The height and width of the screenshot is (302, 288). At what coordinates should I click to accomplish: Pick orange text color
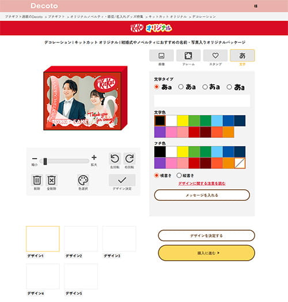[228, 132]
